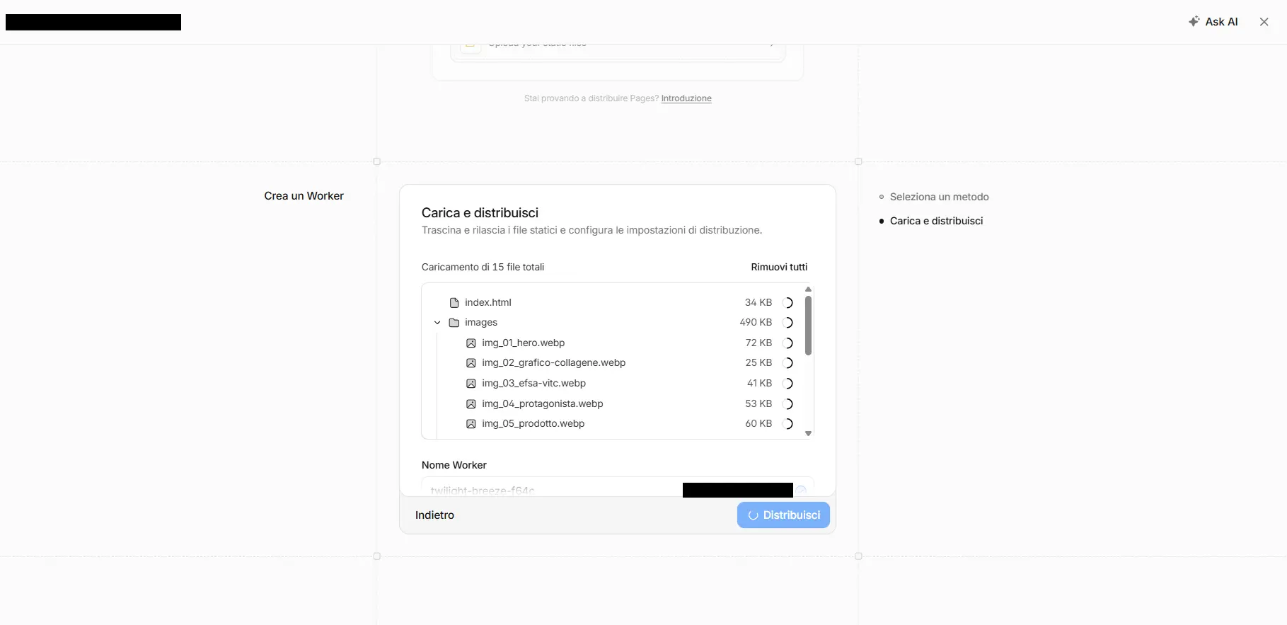Viewport: 1287px width, 625px height.
Task: Select img_01_hero.webp file name
Action: [523, 343]
